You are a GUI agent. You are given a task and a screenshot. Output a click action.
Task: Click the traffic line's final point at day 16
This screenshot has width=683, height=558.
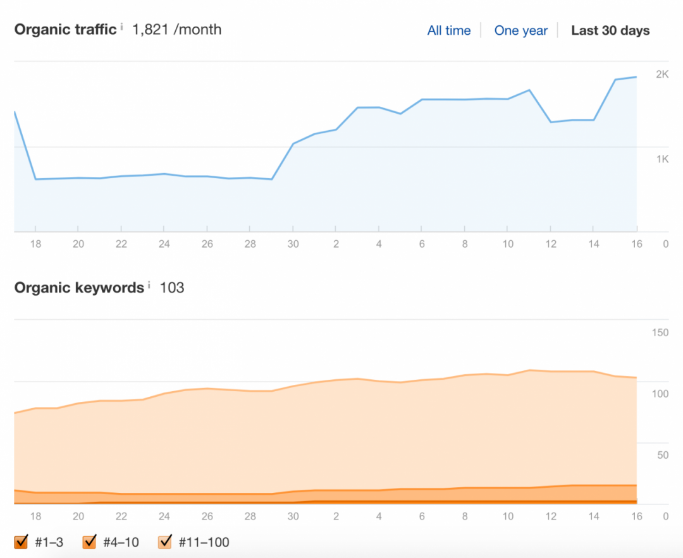636,77
